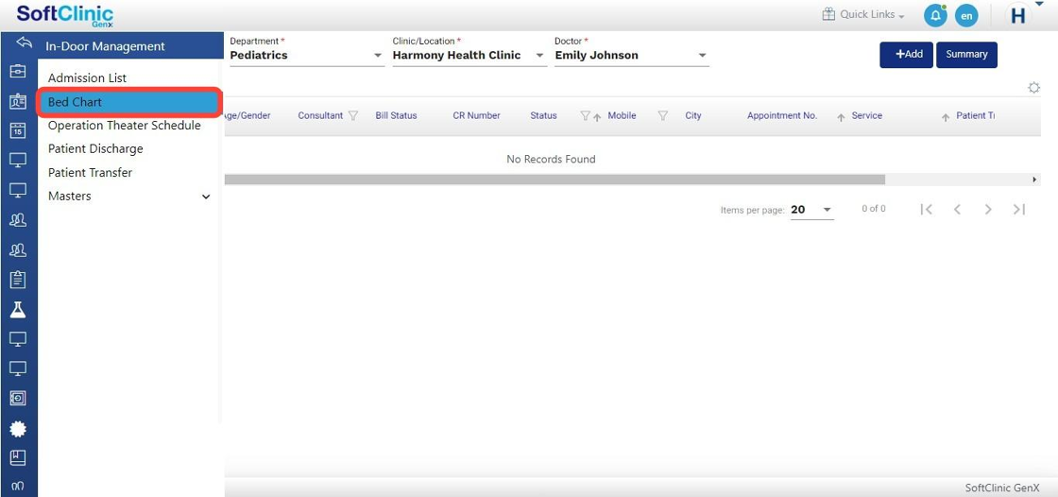The width and height of the screenshot is (1058, 497).
Task: Click the back arrow icon above sidebar
Action: click(25, 44)
